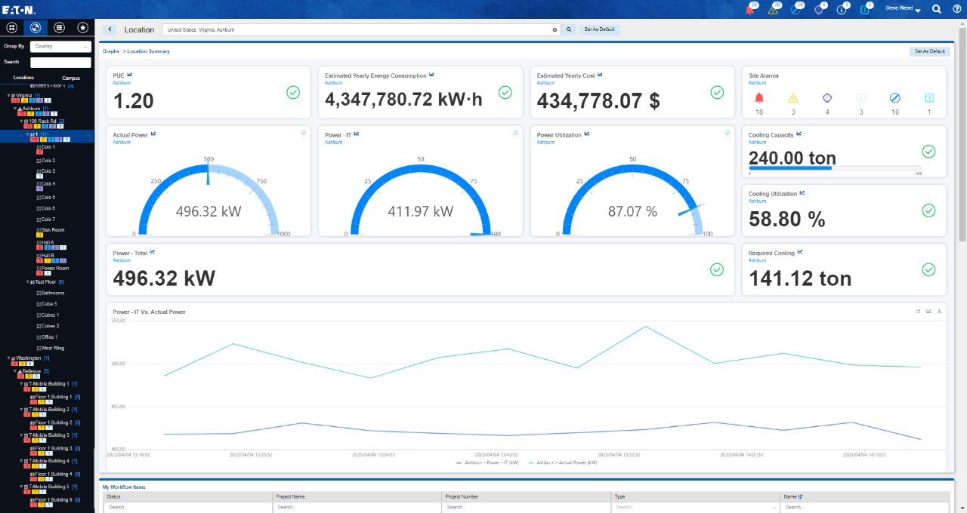This screenshot has width=967, height=513.
Task: Open trend chart for Cooling Capacity
Action: point(799,134)
